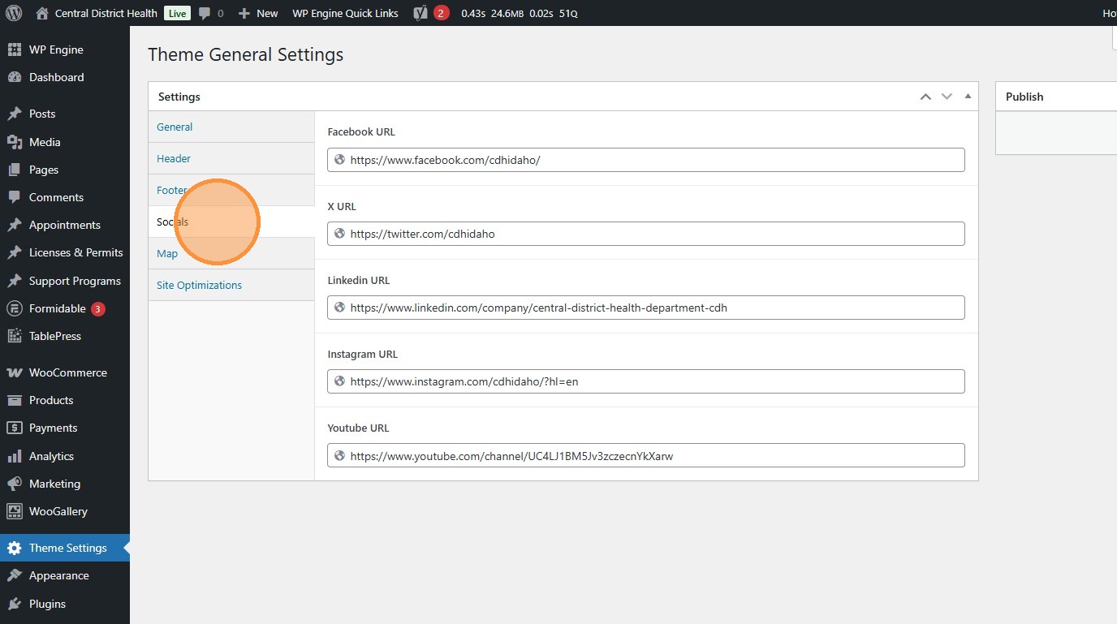Click the Formidable icon in sidebar

(14, 308)
